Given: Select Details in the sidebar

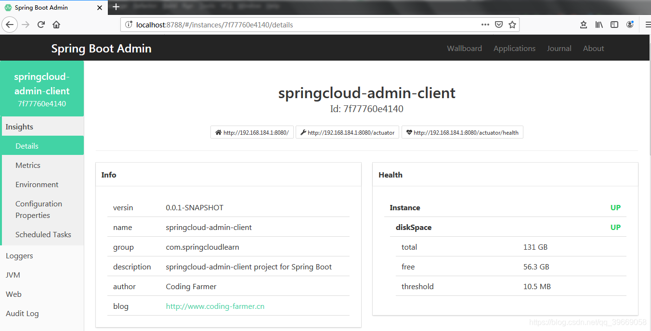Looking at the screenshot, I should pyautogui.click(x=43, y=146).
